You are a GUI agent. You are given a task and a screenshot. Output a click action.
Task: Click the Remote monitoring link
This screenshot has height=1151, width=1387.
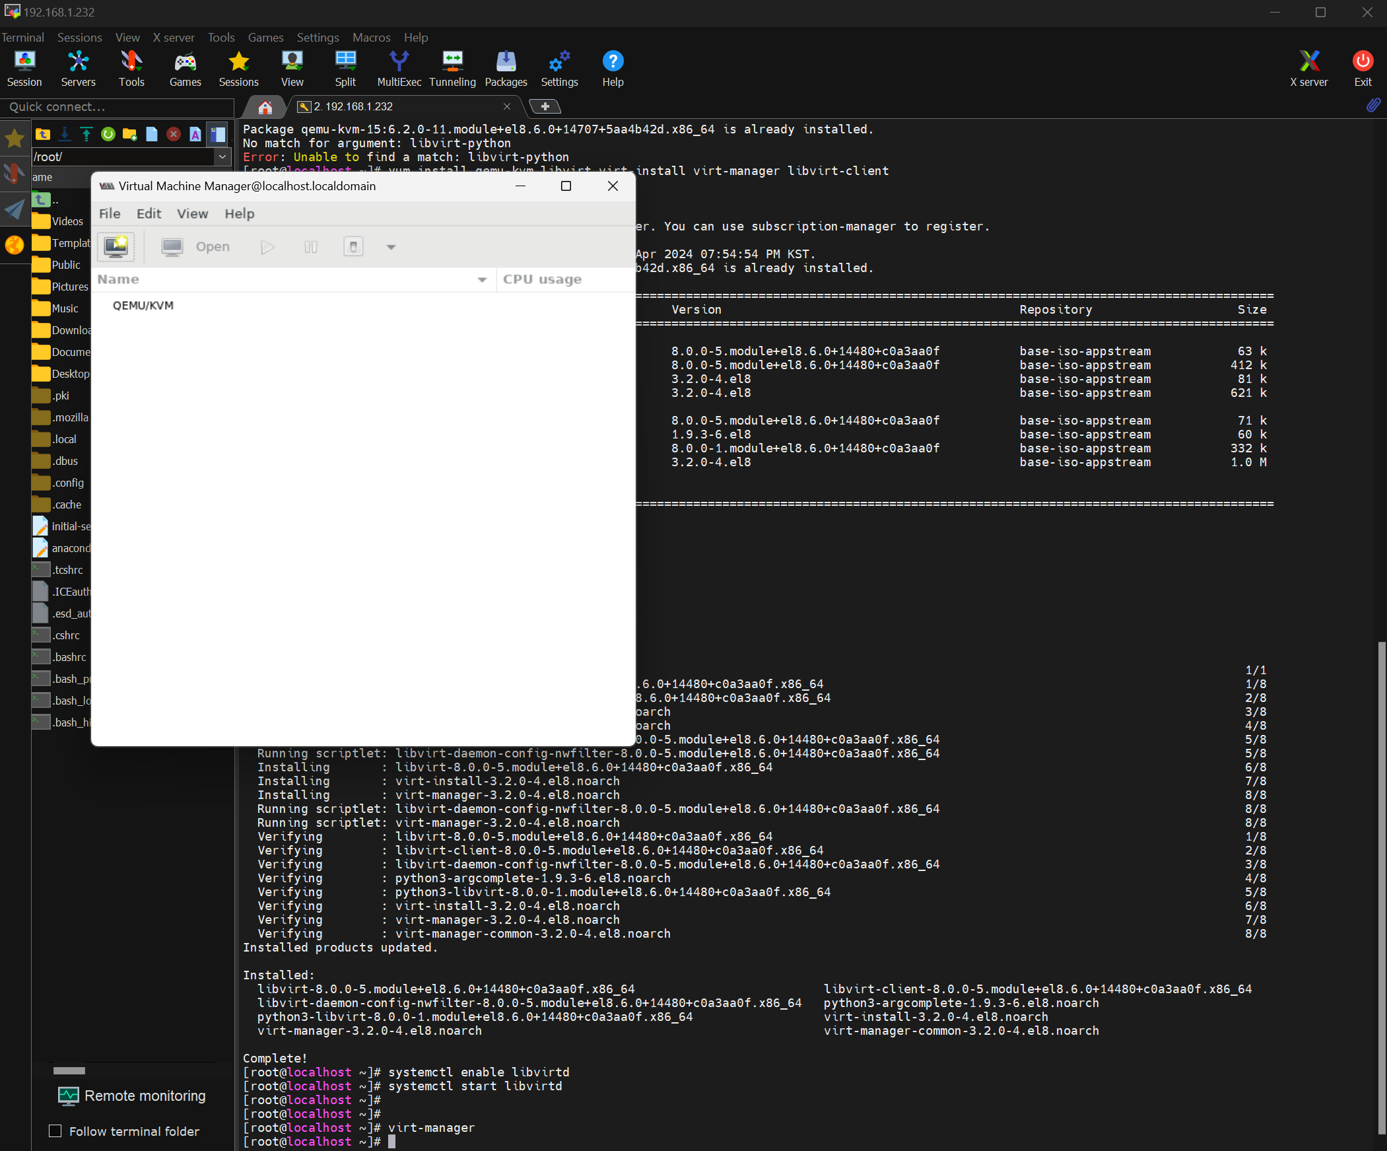[145, 1096]
